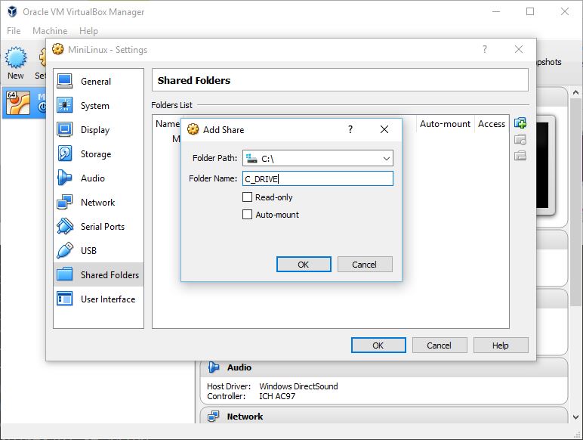583x440 pixels.
Task: Click the Name column header in Folders List
Action: 168,123
